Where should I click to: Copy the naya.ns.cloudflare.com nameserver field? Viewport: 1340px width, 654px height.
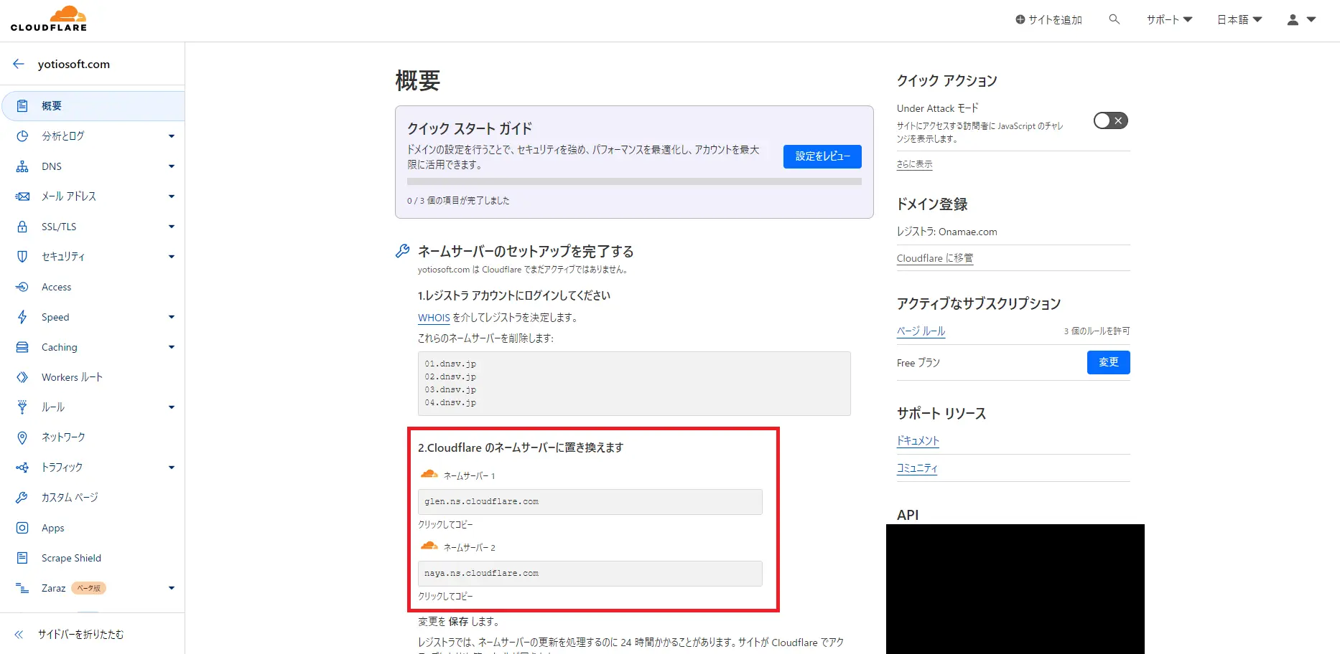click(x=590, y=574)
